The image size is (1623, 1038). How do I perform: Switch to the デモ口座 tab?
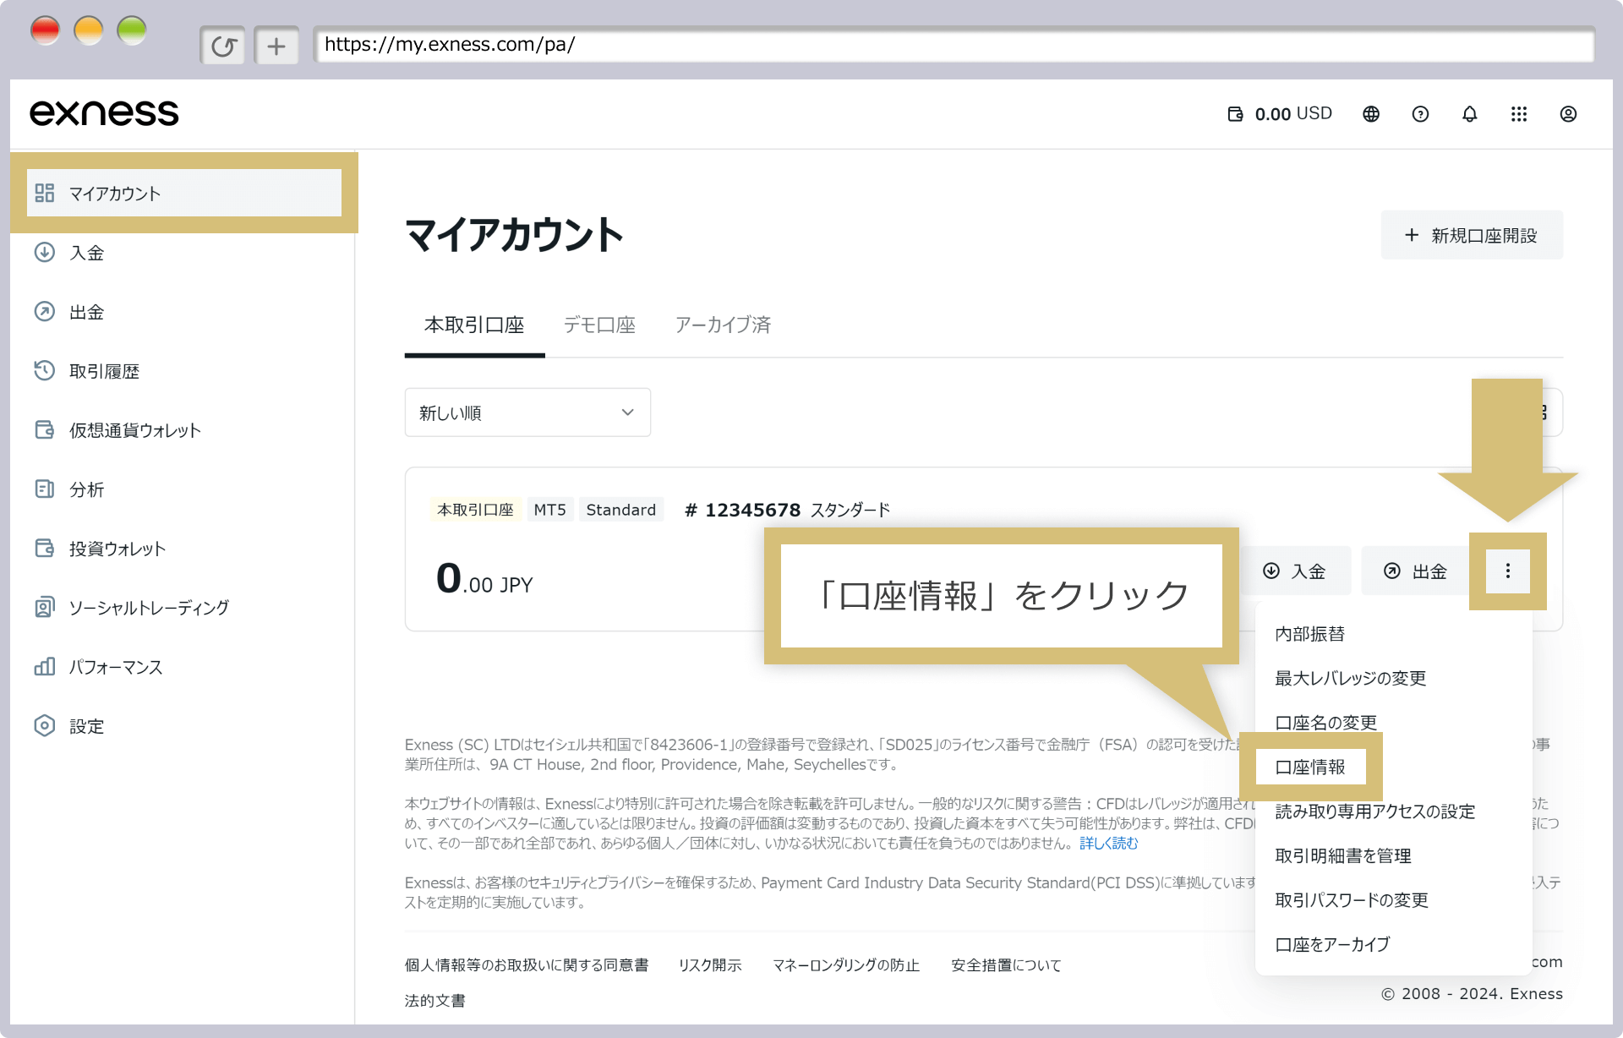click(599, 325)
